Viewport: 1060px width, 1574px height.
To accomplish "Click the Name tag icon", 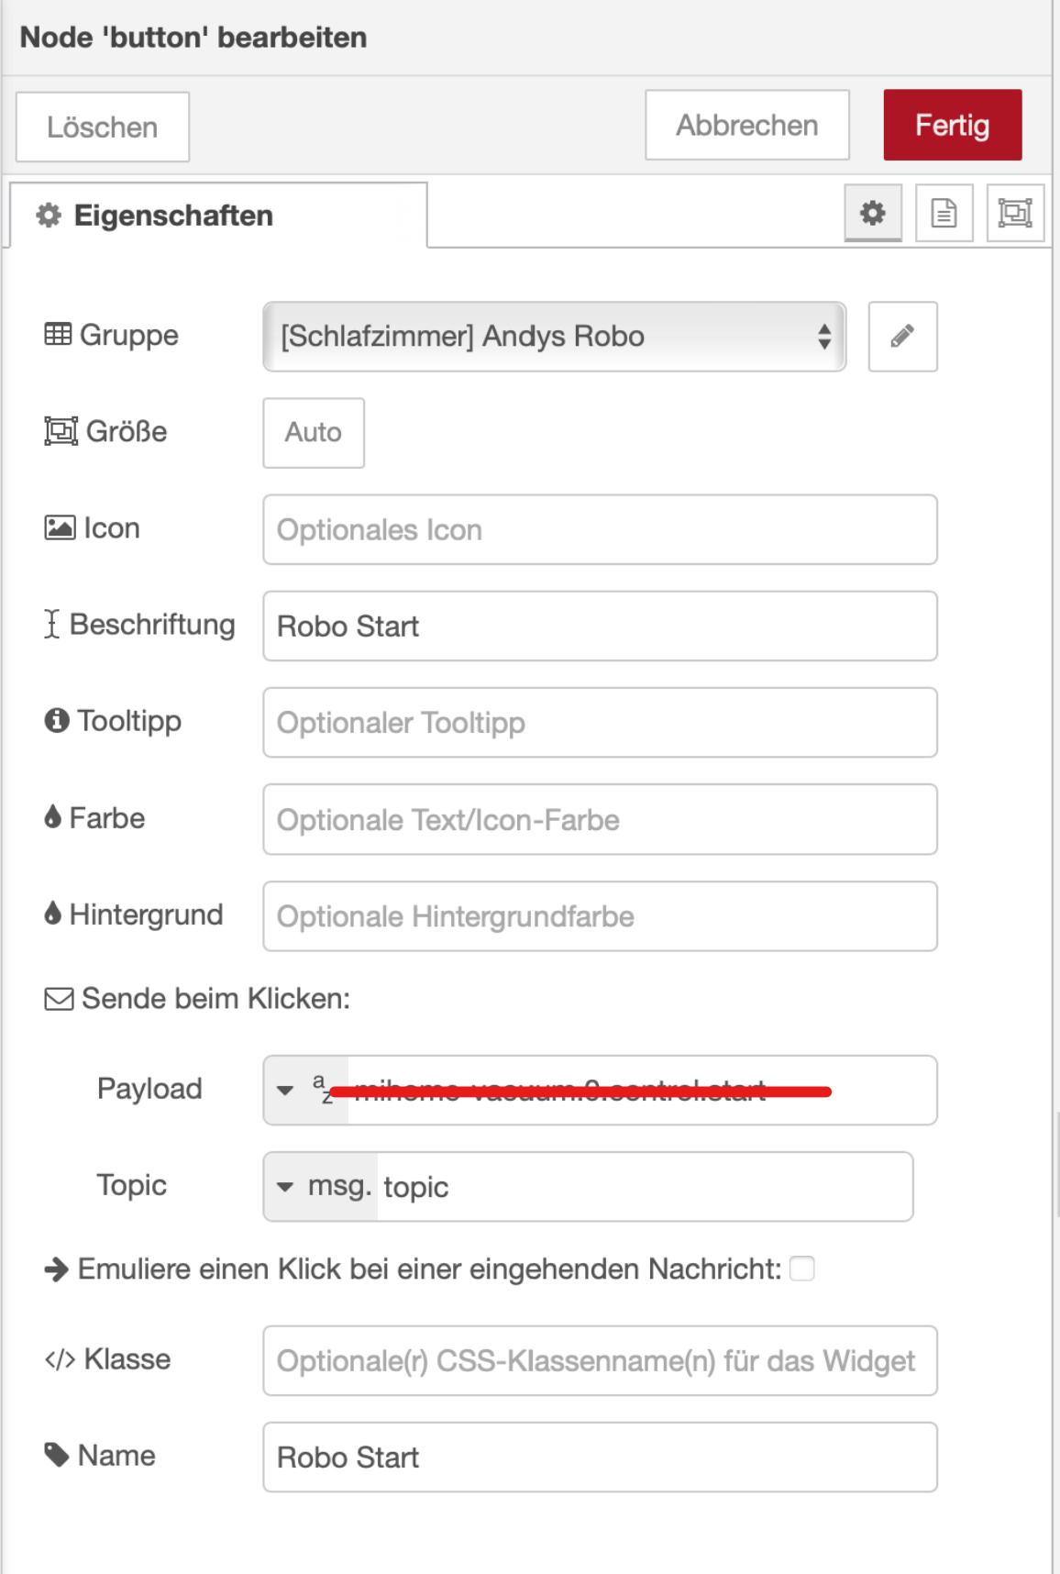I will [57, 1455].
